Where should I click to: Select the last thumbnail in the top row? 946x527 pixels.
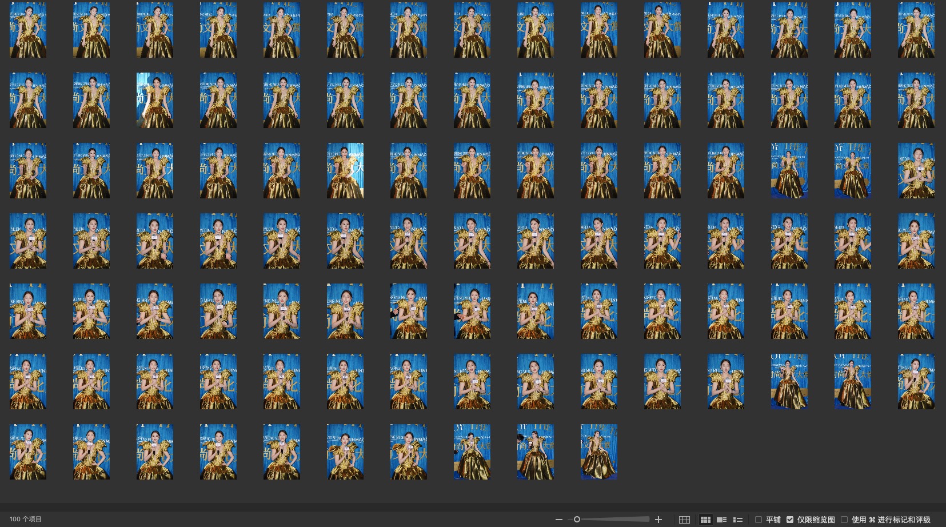click(916, 30)
